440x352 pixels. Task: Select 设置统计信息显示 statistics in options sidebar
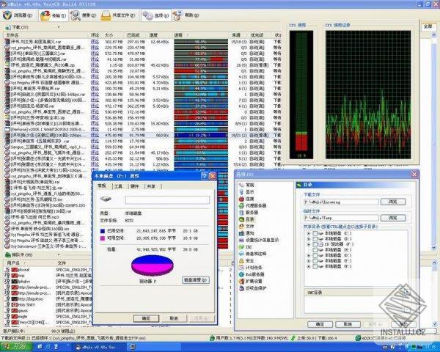[x=259, y=240]
